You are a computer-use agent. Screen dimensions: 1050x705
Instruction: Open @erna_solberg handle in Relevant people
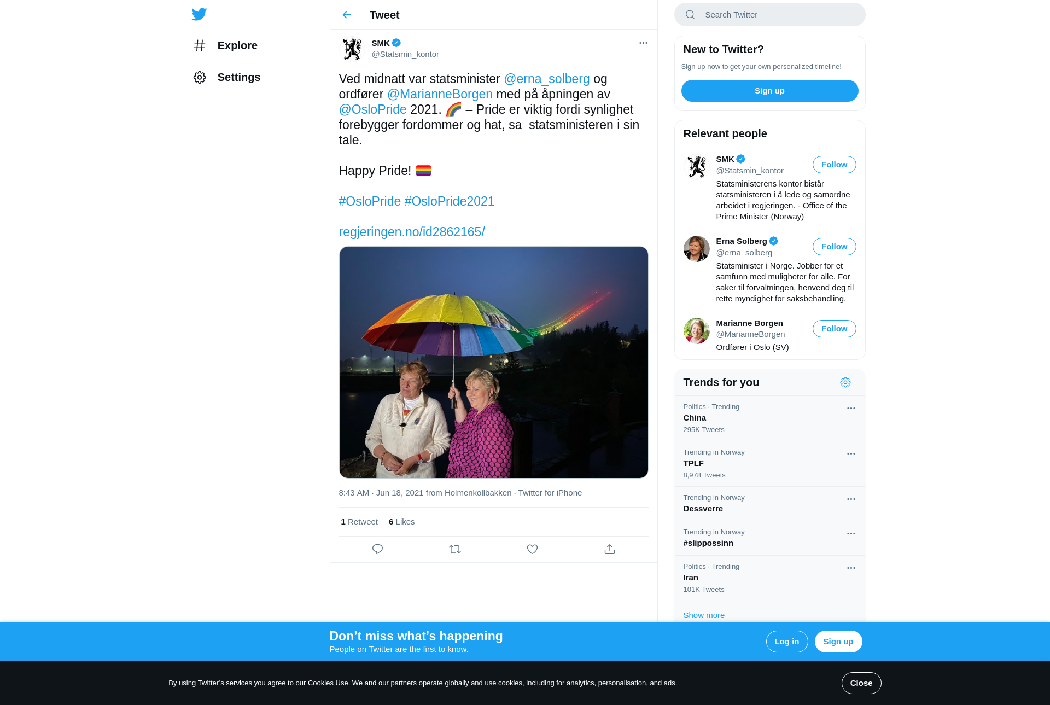coord(744,253)
